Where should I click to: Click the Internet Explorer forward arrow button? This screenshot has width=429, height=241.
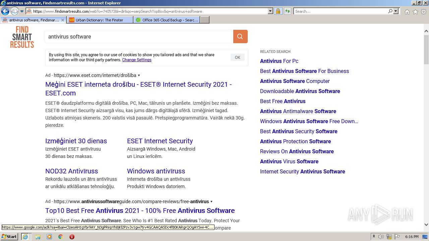coord(14,11)
